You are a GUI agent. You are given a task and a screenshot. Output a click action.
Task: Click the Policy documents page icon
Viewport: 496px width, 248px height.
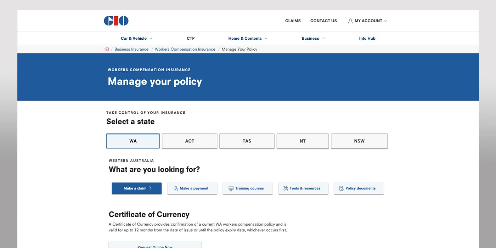tap(341, 188)
